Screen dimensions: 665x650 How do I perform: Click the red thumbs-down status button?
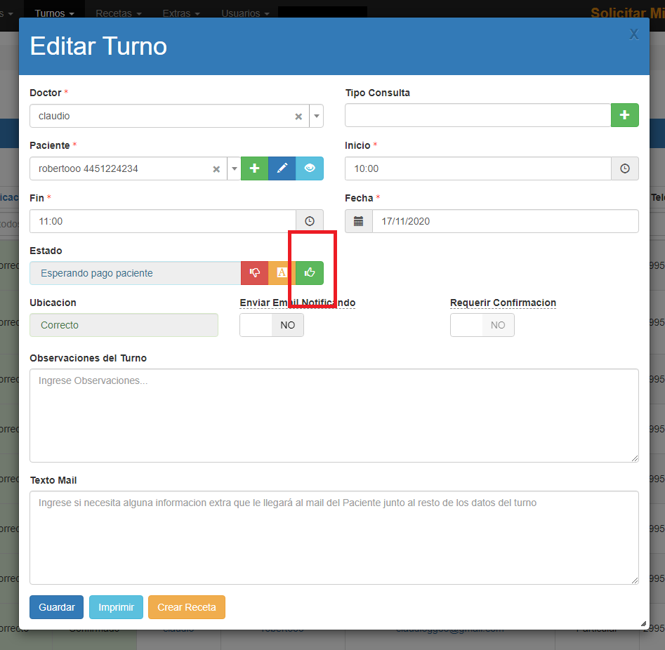pyautogui.click(x=254, y=273)
